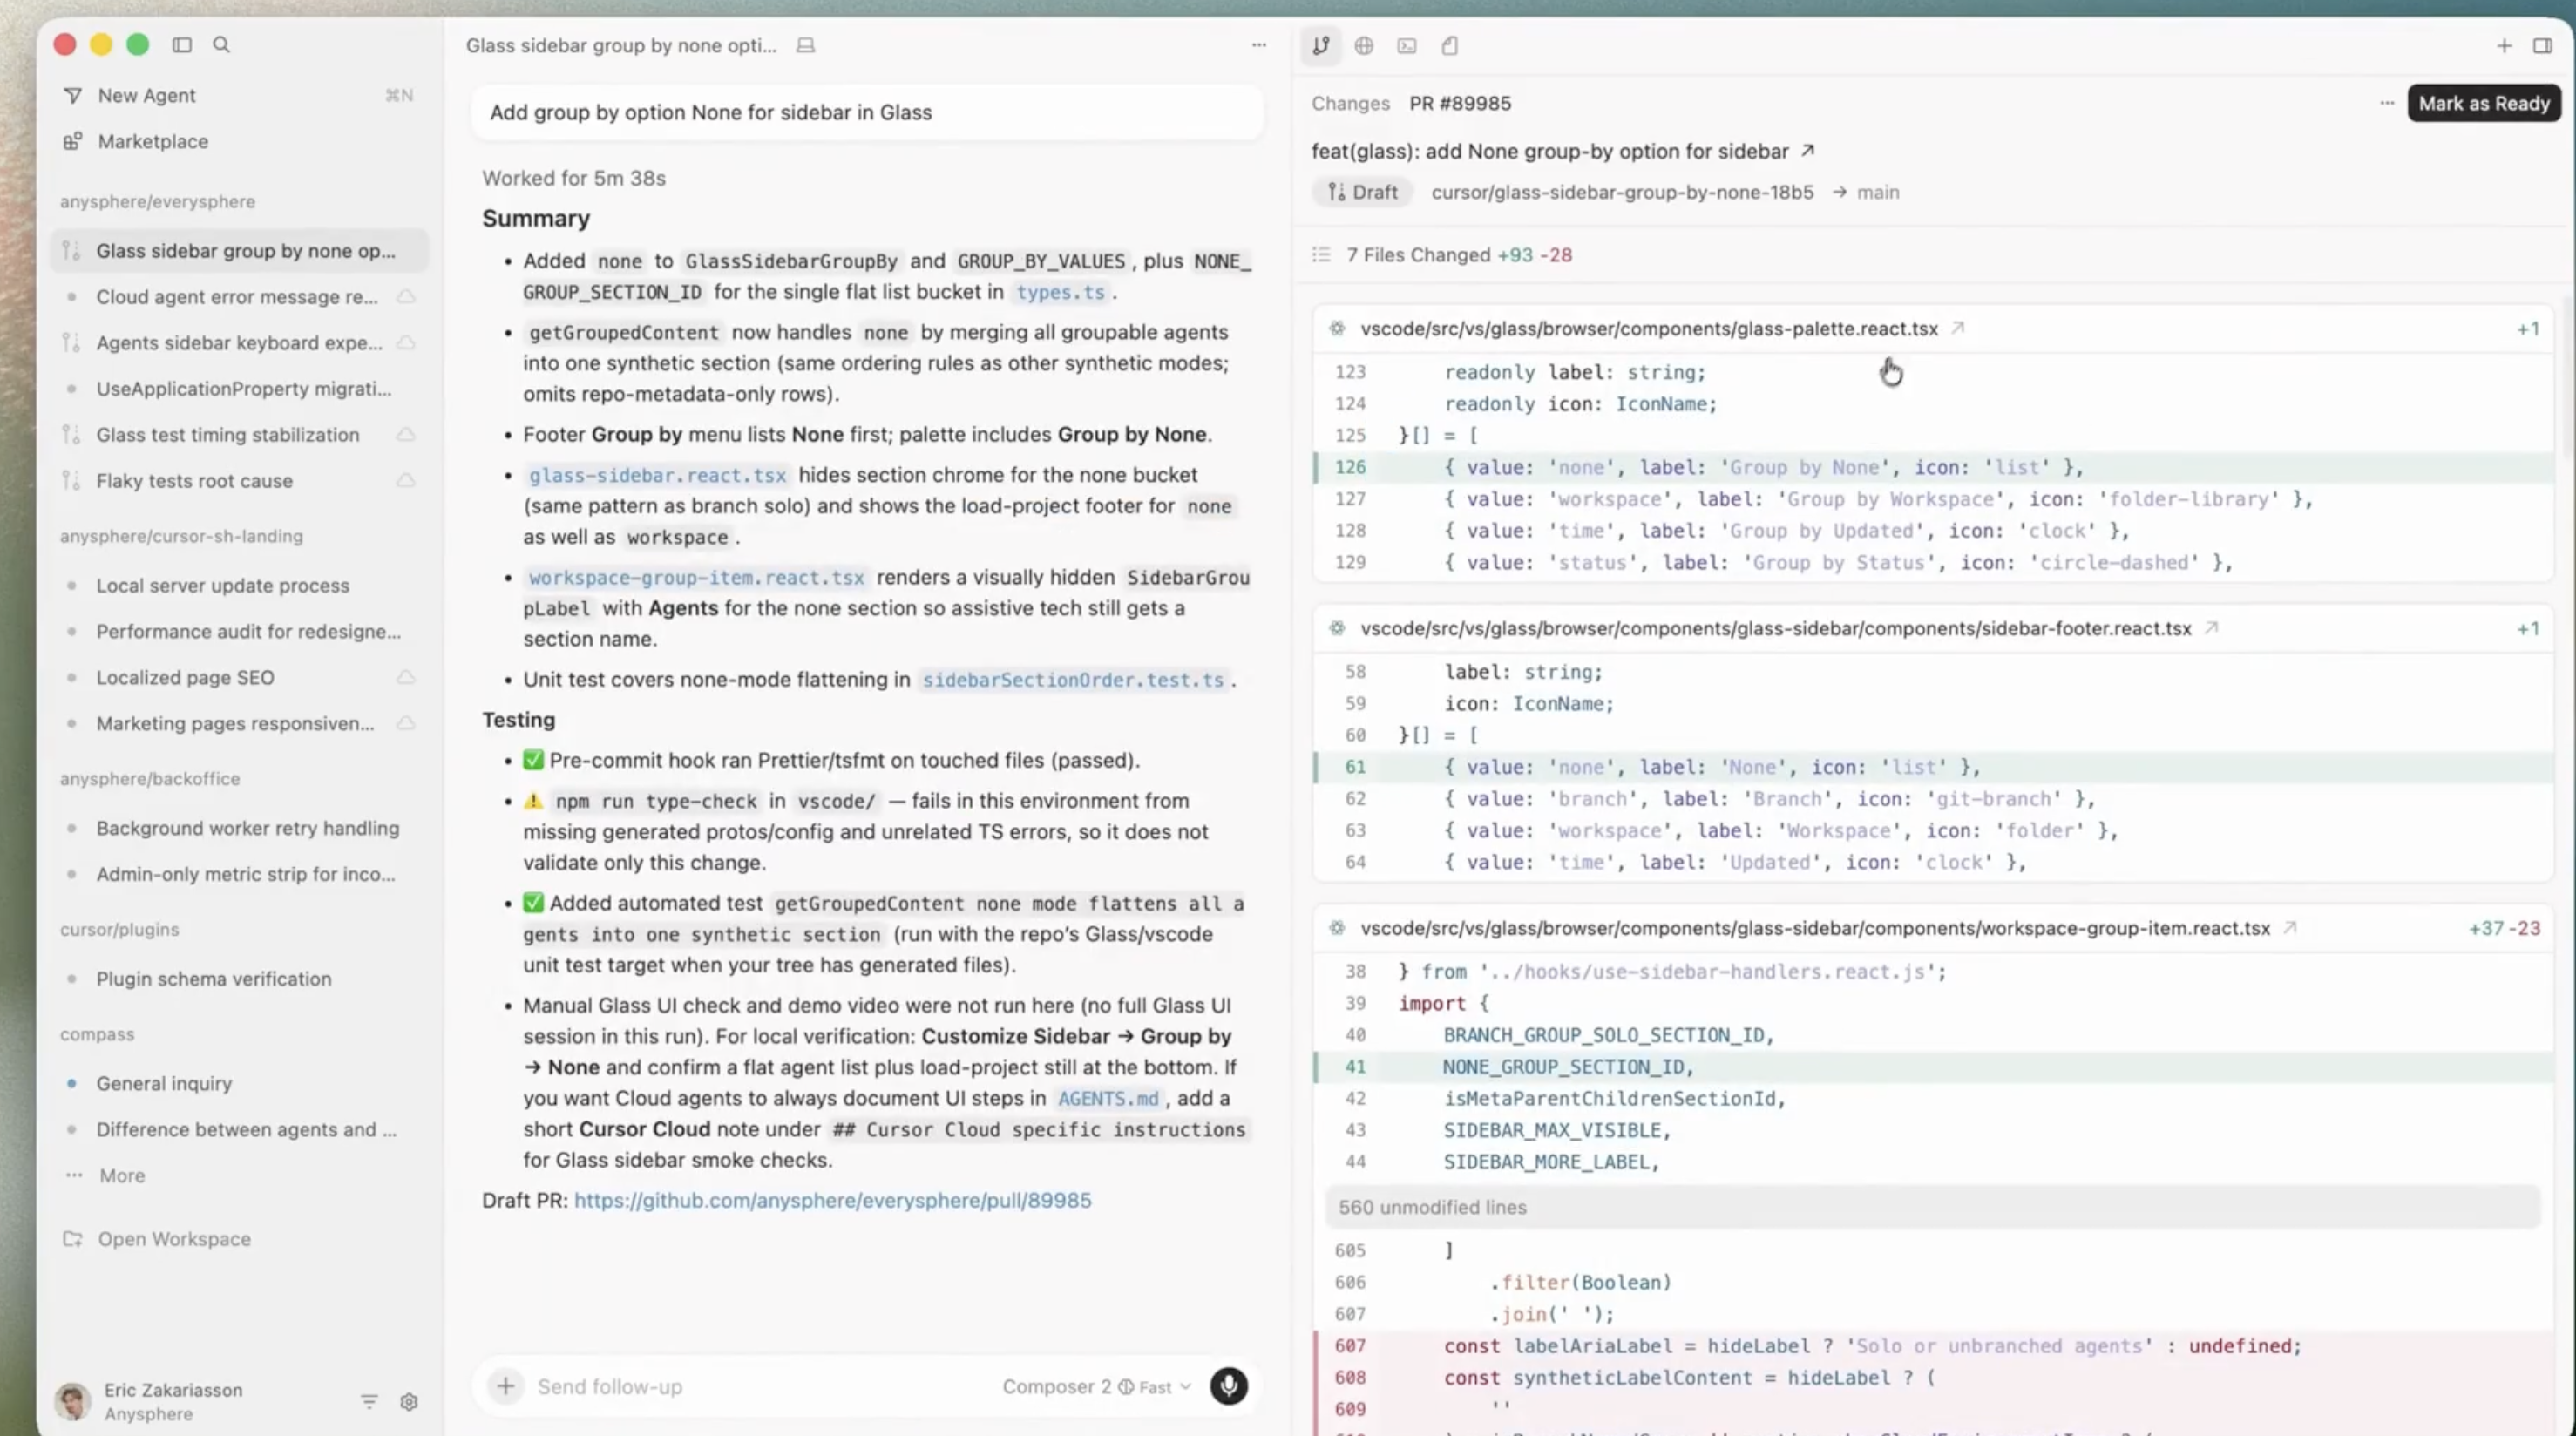This screenshot has width=2576, height=1436.
Task: Toggle the right panel layout icon
Action: click(x=2542, y=46)
